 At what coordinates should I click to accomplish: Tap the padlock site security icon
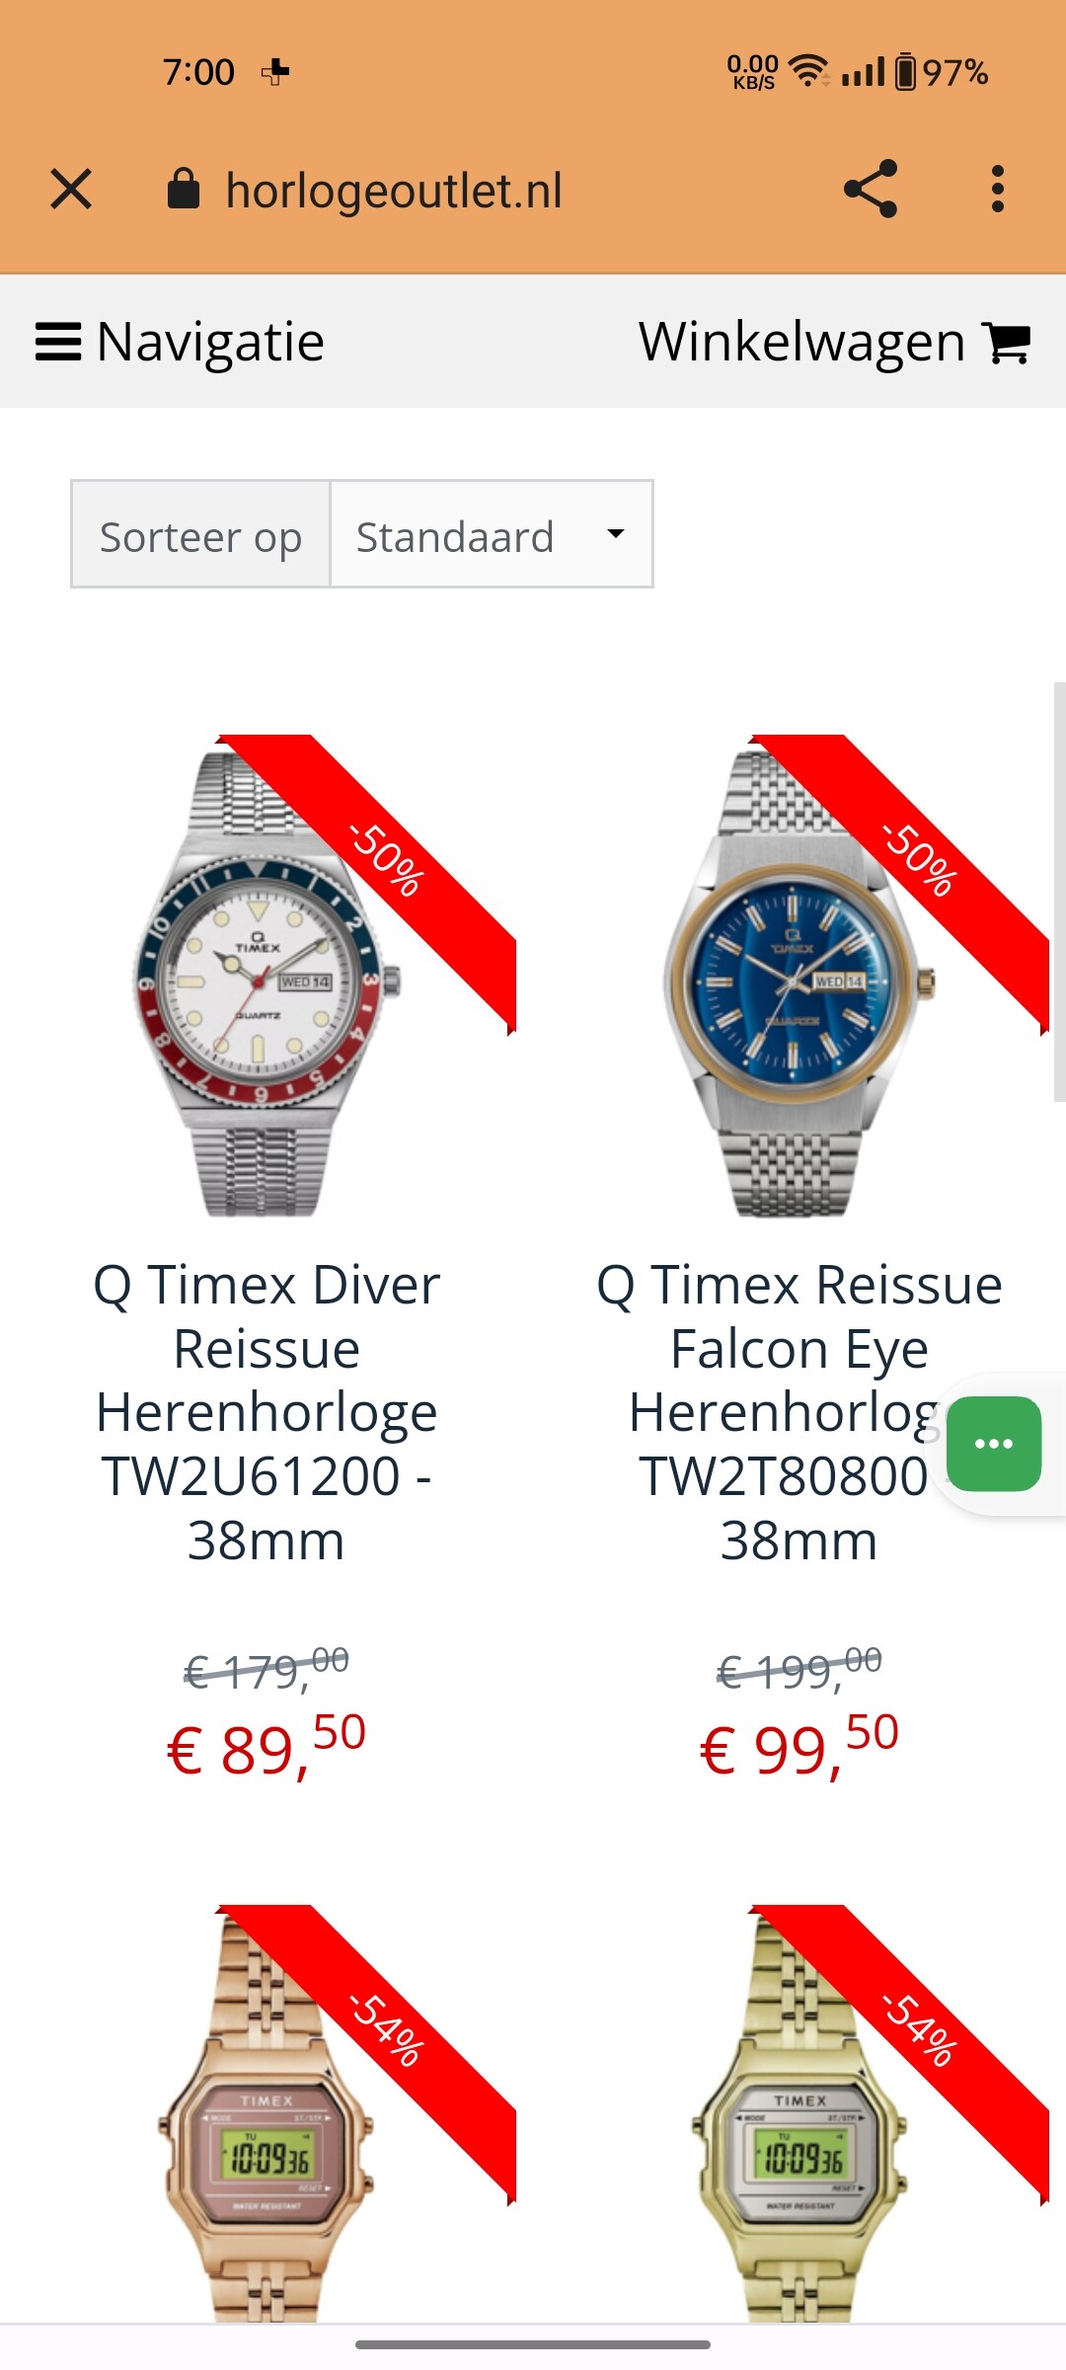183,188
